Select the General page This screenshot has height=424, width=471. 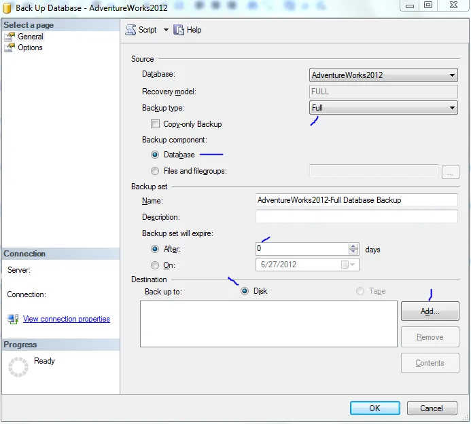(31, 37)
